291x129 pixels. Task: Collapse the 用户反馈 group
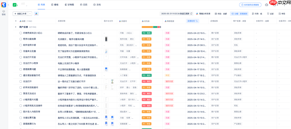16,27
